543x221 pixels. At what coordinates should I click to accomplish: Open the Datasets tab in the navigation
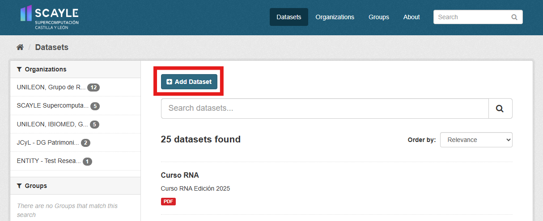pyautogui.click(x=289, y=17)
